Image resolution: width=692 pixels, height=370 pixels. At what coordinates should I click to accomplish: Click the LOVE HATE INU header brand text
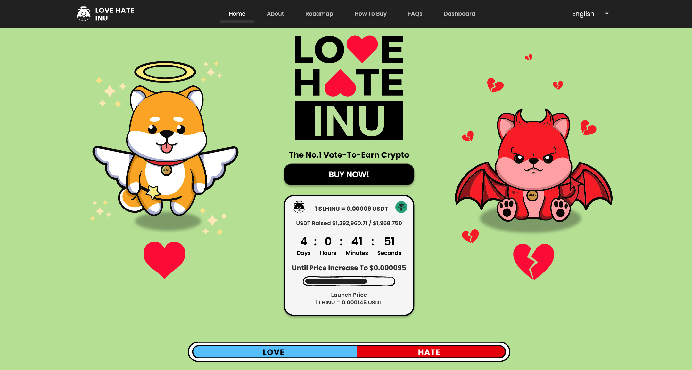[x=115, y=14]
